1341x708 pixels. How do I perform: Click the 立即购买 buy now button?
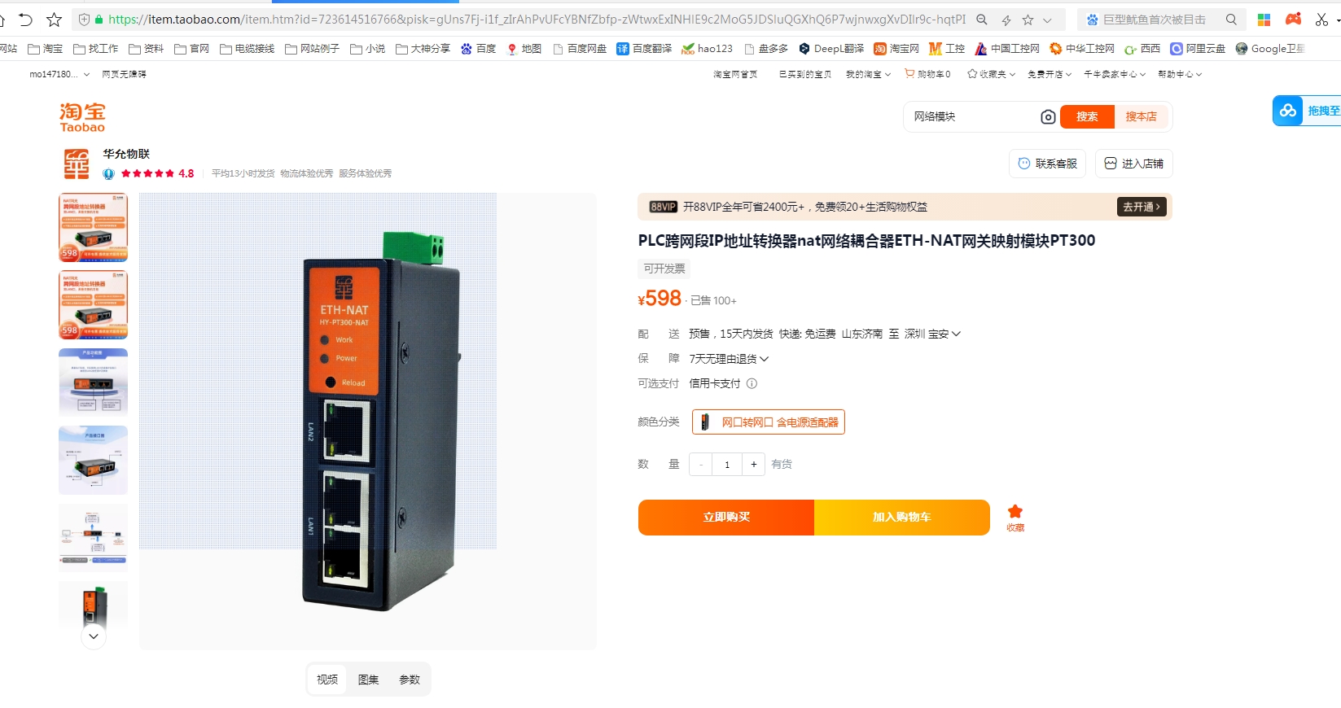click(x=726, y=518)
